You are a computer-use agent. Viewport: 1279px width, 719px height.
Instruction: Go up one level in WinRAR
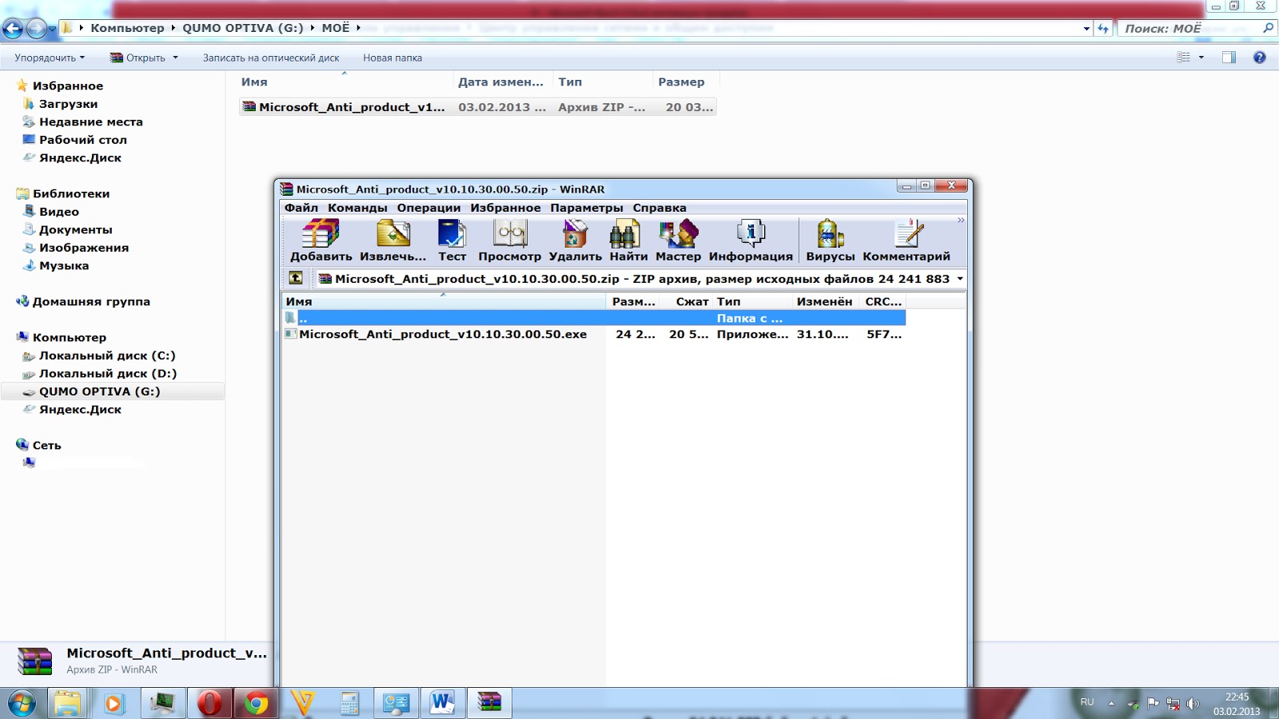pyautogui.click(x=296, y=278)
